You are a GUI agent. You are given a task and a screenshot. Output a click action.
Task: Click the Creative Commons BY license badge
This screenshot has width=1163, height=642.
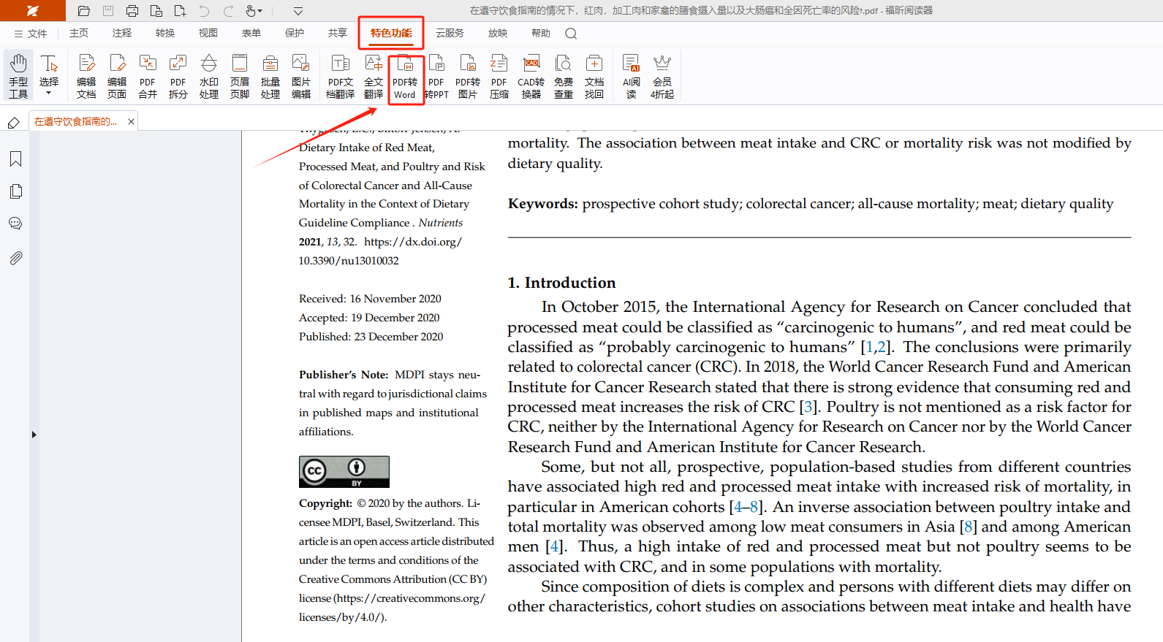344,472
